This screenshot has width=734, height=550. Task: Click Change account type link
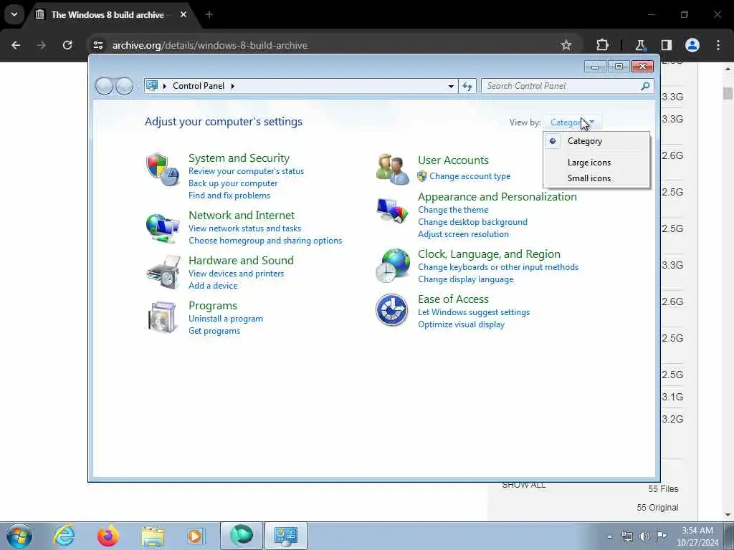(470, 176)
